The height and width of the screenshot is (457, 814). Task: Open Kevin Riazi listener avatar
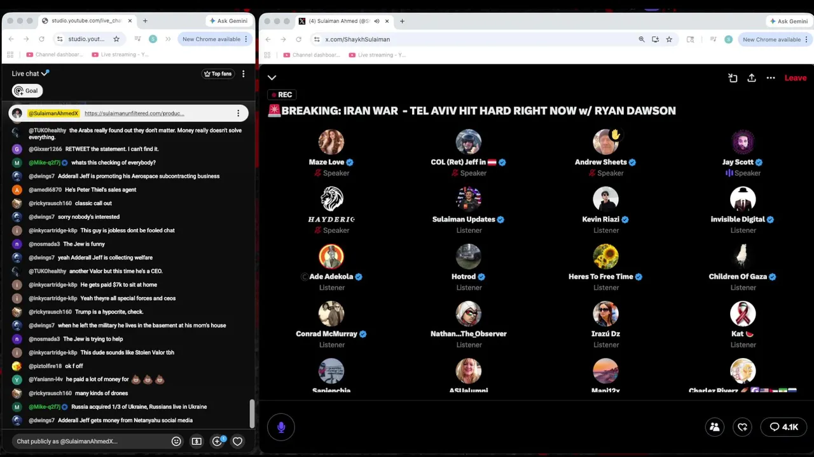pos(606,199)
